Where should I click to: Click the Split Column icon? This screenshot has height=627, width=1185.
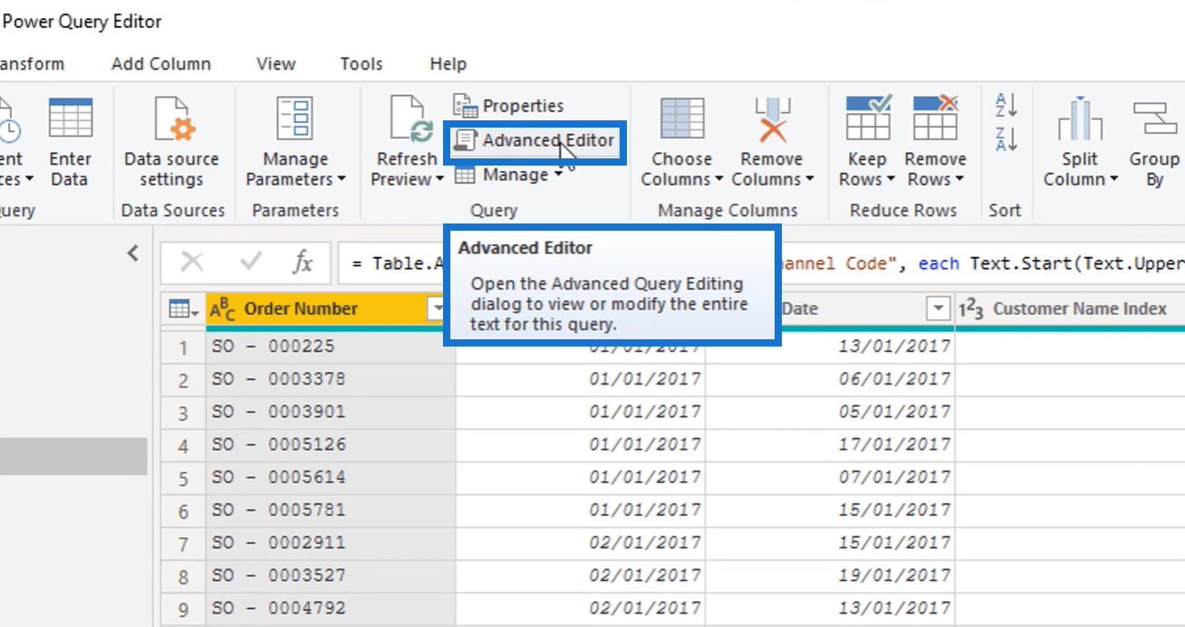1080,119
